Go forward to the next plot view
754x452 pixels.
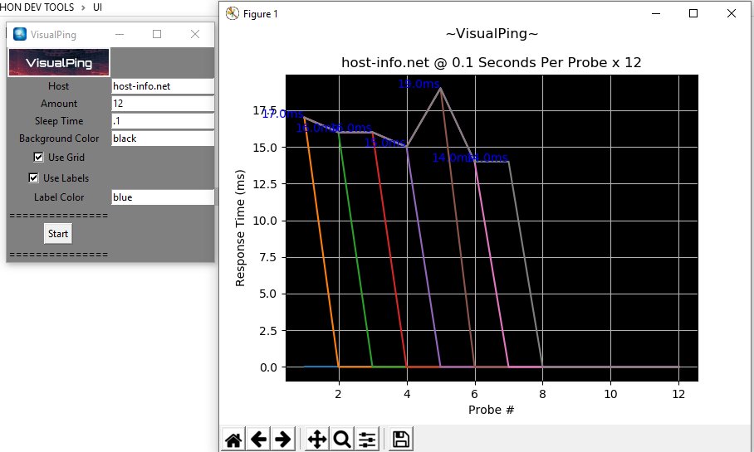282,439
